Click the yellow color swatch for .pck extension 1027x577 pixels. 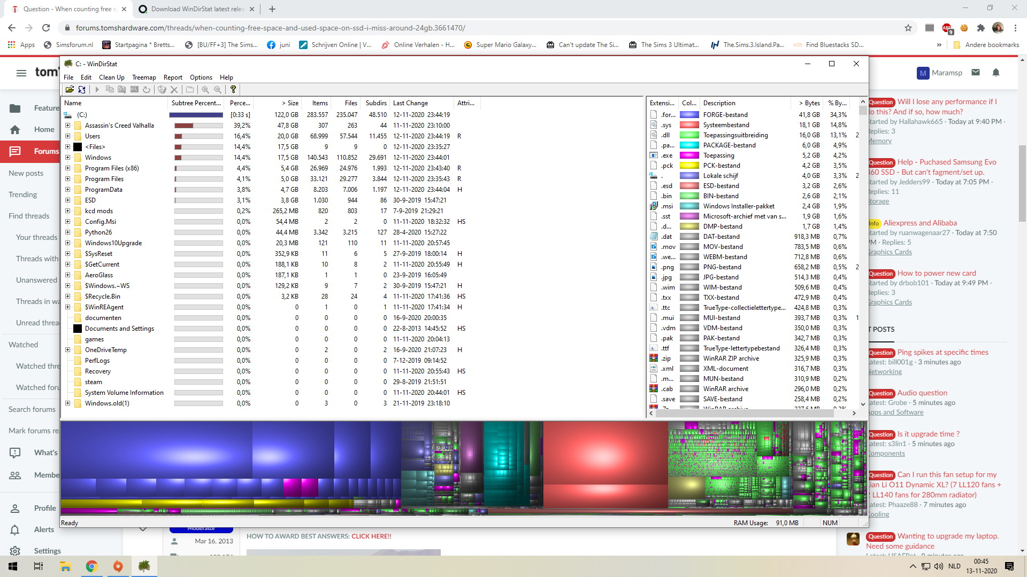(x=689, y=166)
